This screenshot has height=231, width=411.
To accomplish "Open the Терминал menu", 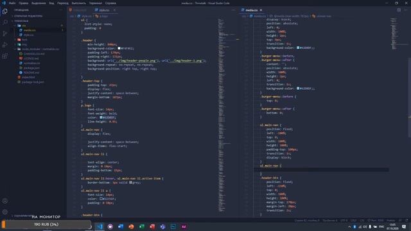I will coord(96,3).
